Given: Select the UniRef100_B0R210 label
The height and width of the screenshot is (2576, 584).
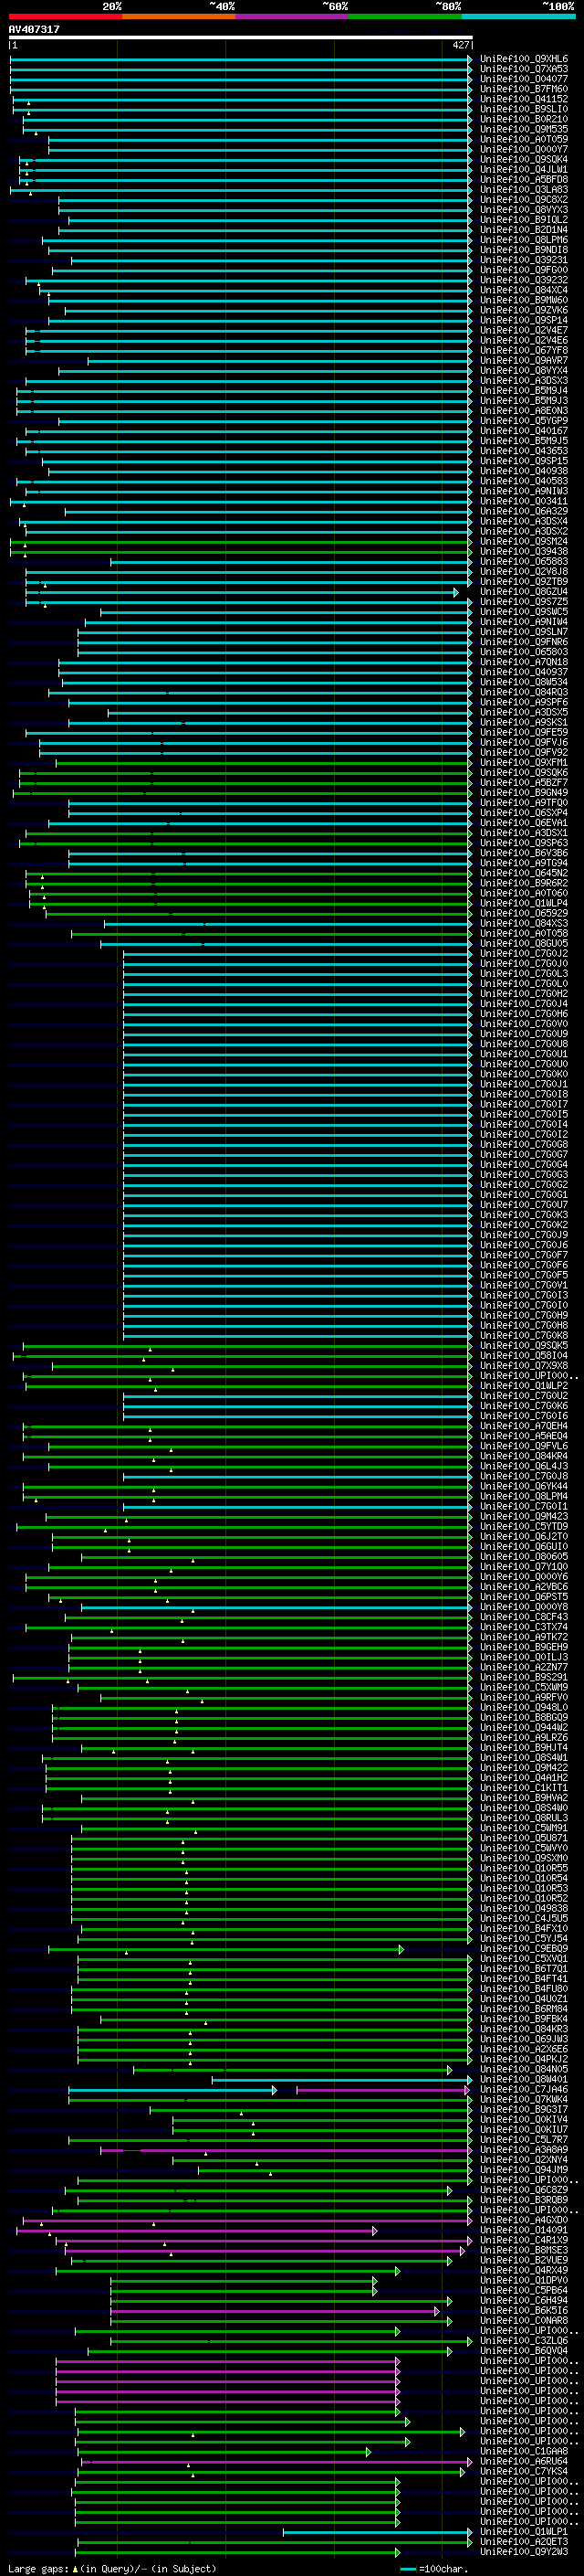Looking at the screenshot, I should click(x=524, y=119).
